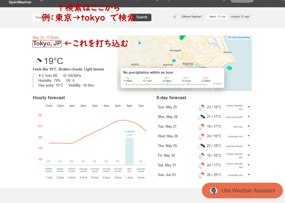Click the 5.3m/s wind speed at 4pm

[106, 178]
